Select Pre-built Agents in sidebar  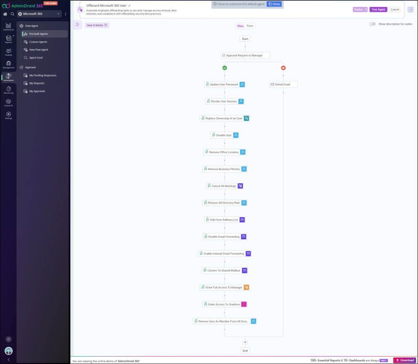pos(45,34)
